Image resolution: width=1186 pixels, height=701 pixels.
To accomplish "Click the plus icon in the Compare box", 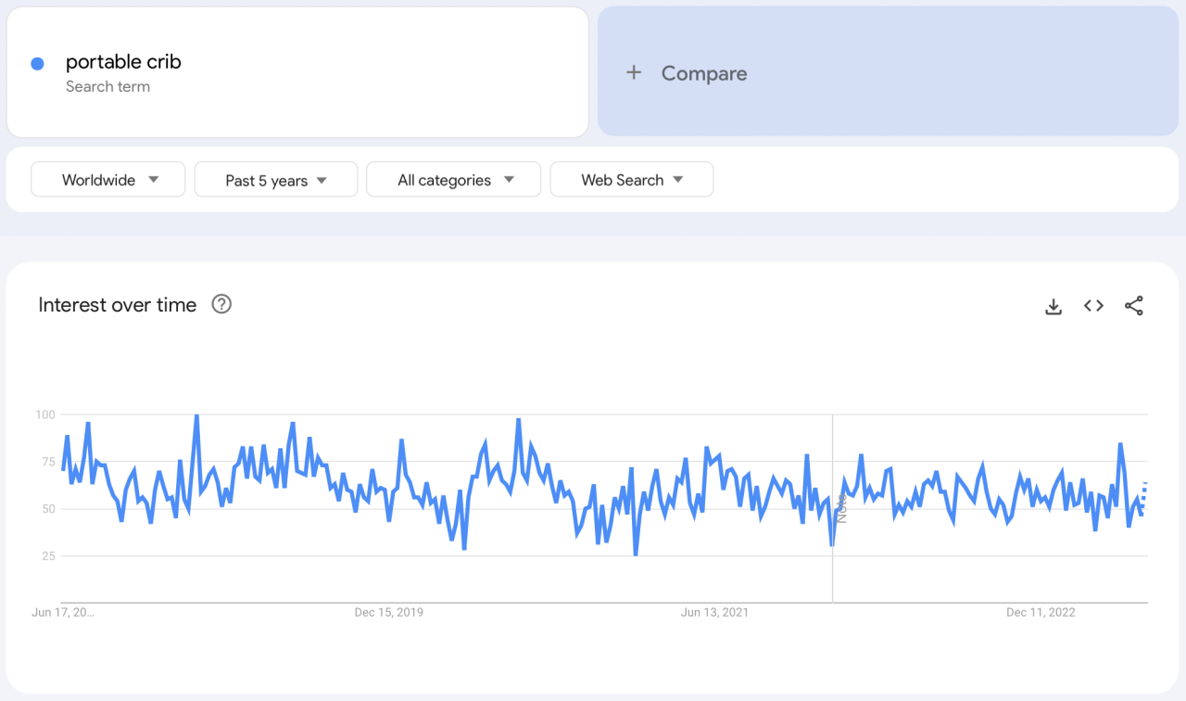I will (x=634, y=72).
